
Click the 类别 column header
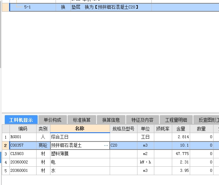43,129
